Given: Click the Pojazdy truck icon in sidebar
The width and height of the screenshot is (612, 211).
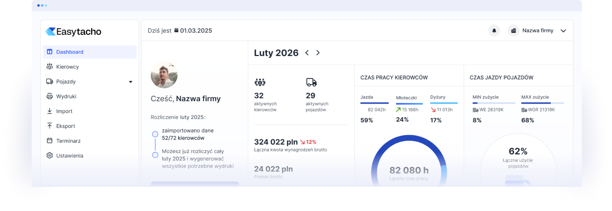Looking at the screenshot, I should coord(49,81).
